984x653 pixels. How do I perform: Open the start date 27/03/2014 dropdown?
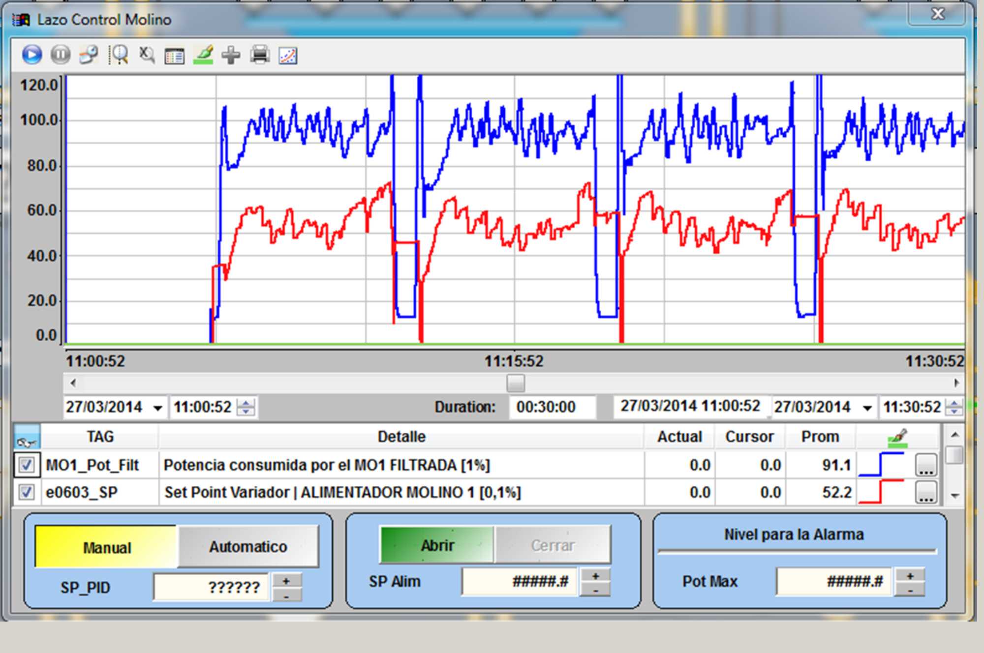(x=157, y=408)
